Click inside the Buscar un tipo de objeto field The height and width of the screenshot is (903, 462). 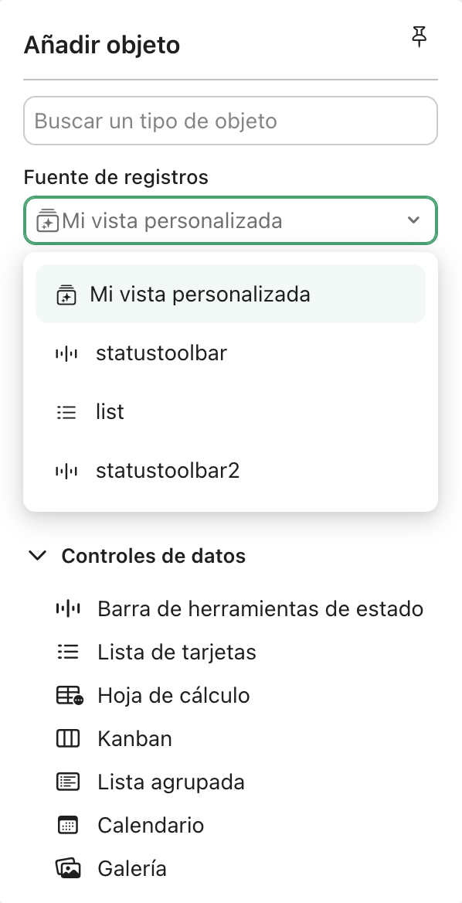click(x=230, y=121)
